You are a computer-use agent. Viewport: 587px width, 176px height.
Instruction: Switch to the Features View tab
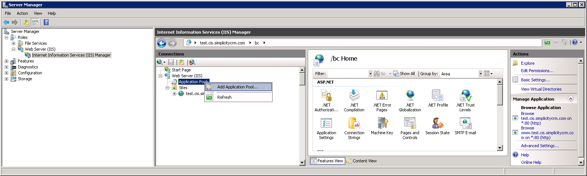(327, 161)
